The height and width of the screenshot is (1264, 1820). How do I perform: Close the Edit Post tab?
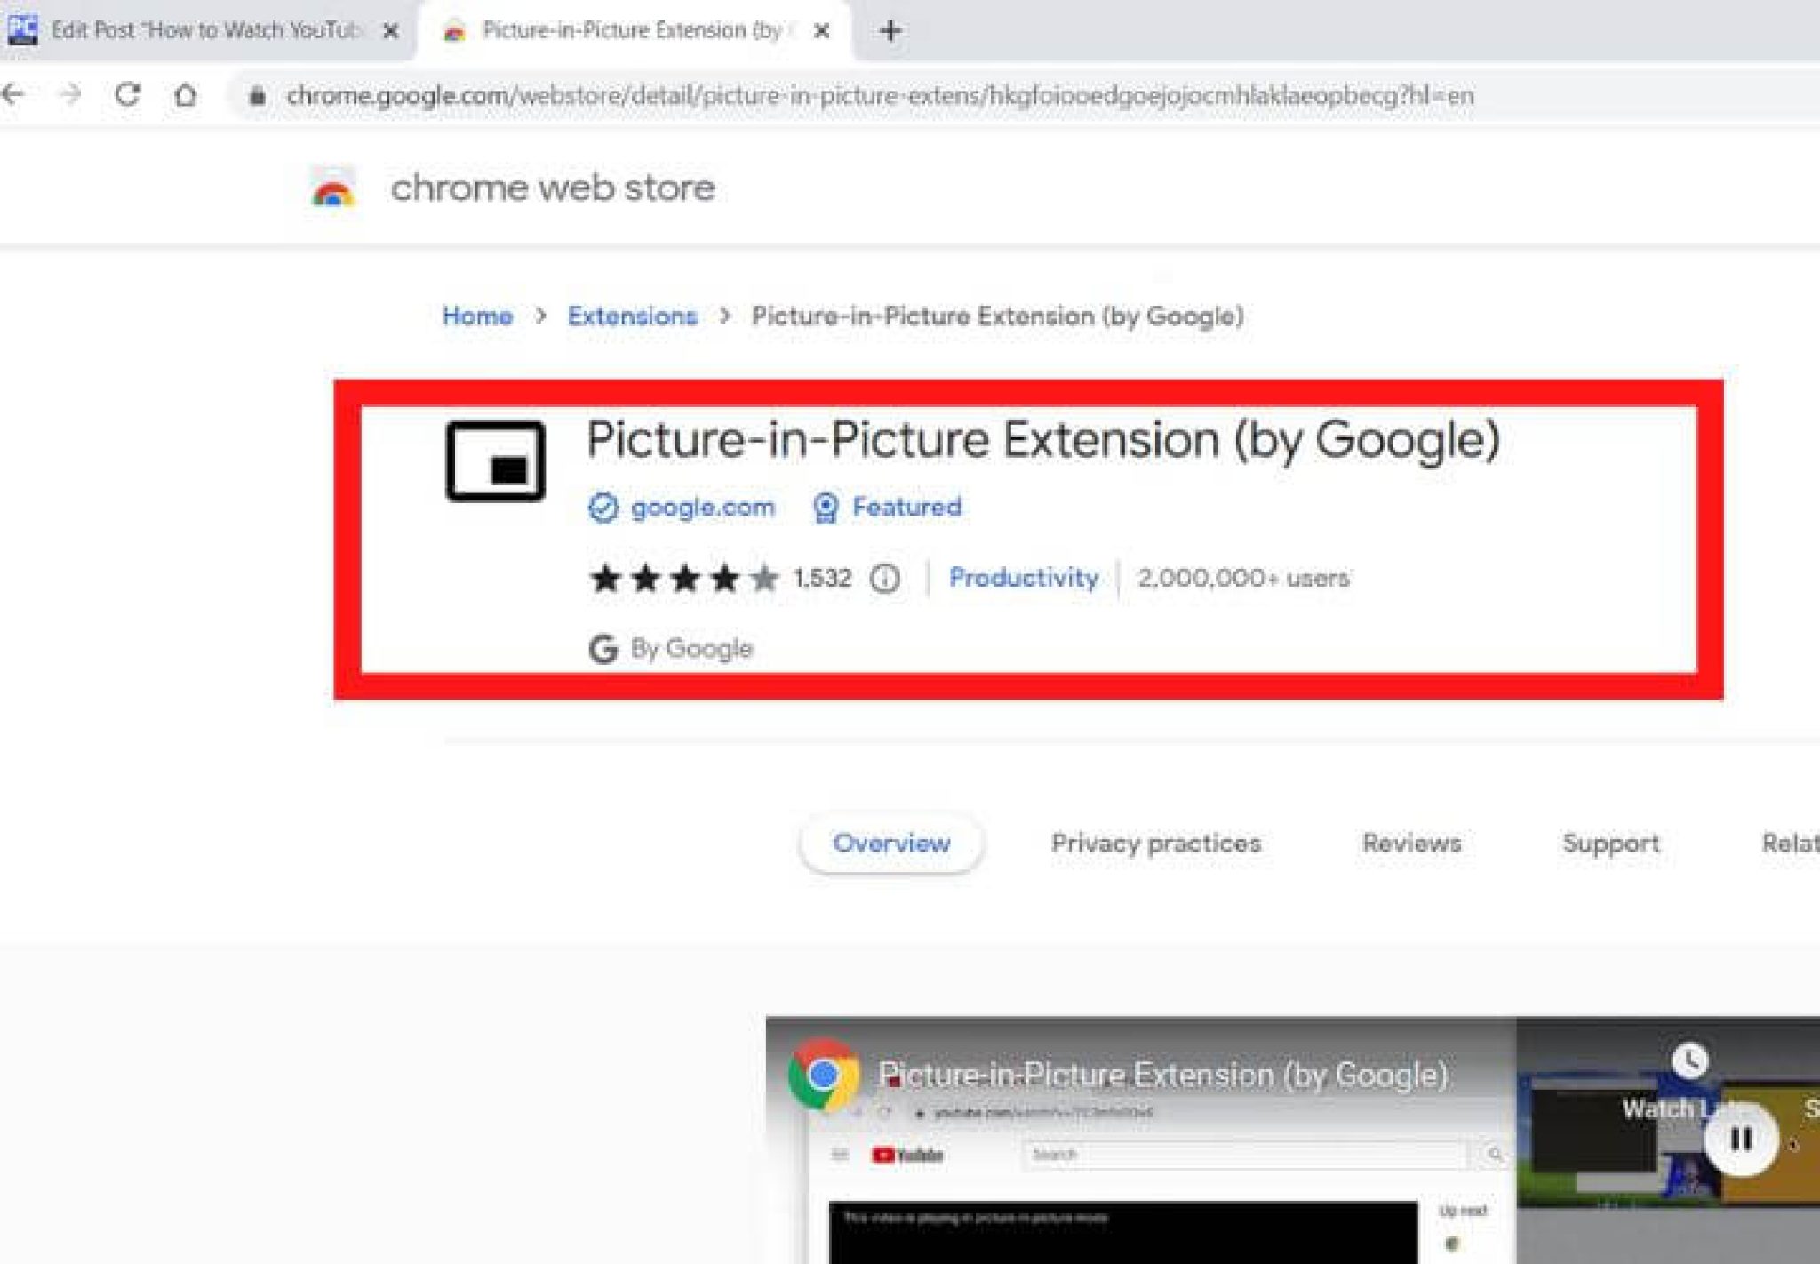click(x=390, y=31)
